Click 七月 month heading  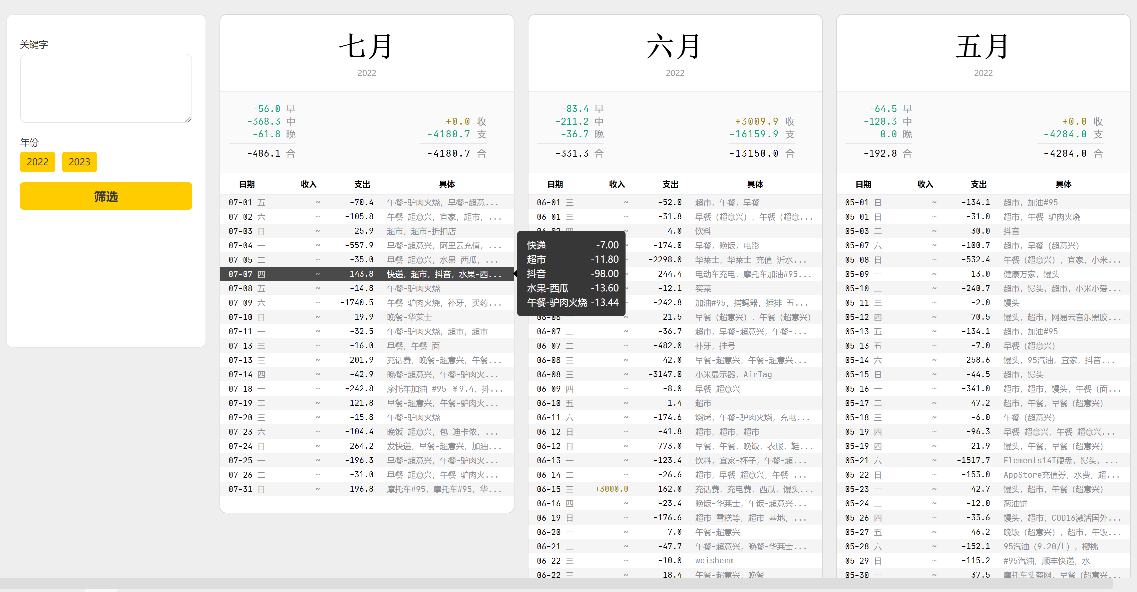[366, 46]
